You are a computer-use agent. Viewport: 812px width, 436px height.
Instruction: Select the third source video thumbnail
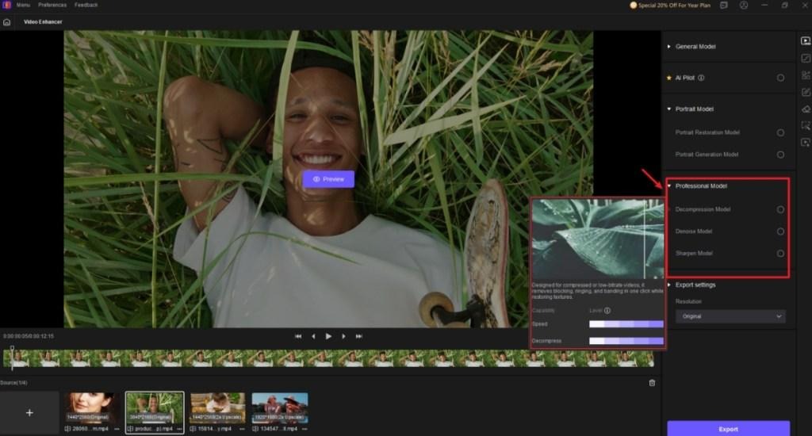[x=217, y=407]
